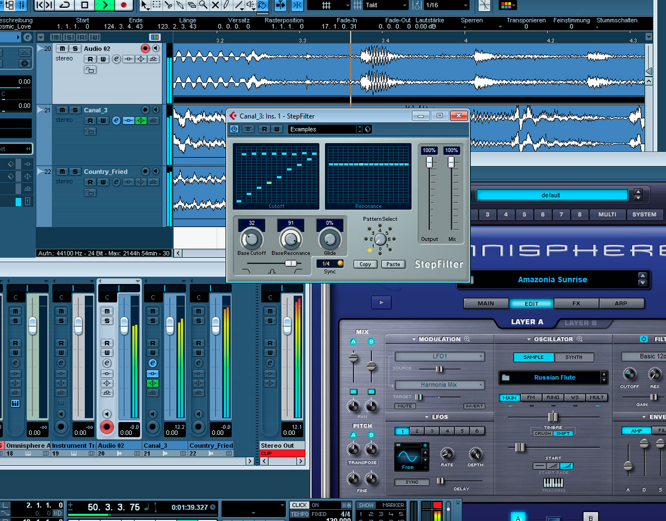Select the Erase tool
666x521 pixels.
[192, 5]
